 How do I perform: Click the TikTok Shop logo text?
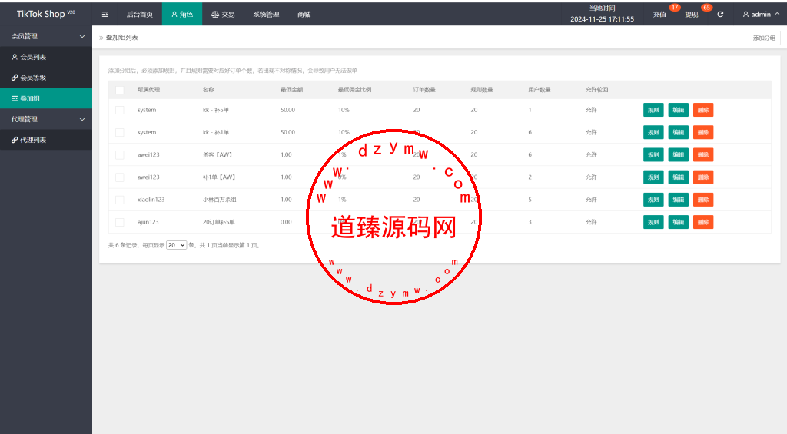pyautogui.click(x=45, y=14)
